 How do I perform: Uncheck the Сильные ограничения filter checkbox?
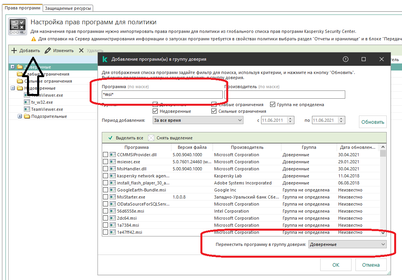click(214, 111)
